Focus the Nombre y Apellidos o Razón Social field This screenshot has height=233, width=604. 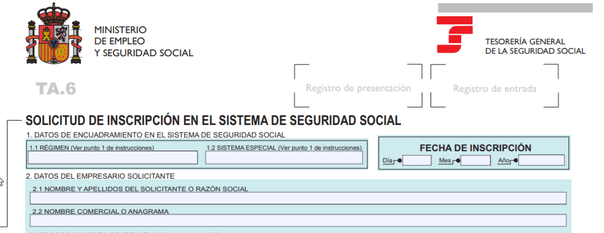coord(298,198)
